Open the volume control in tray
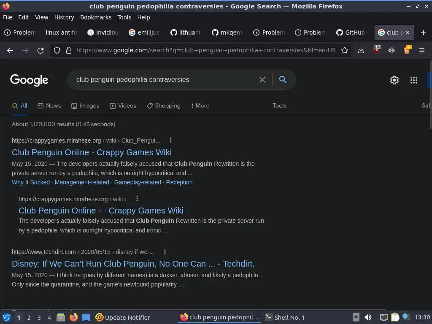The image size is (432, 324). coord(368,317)
